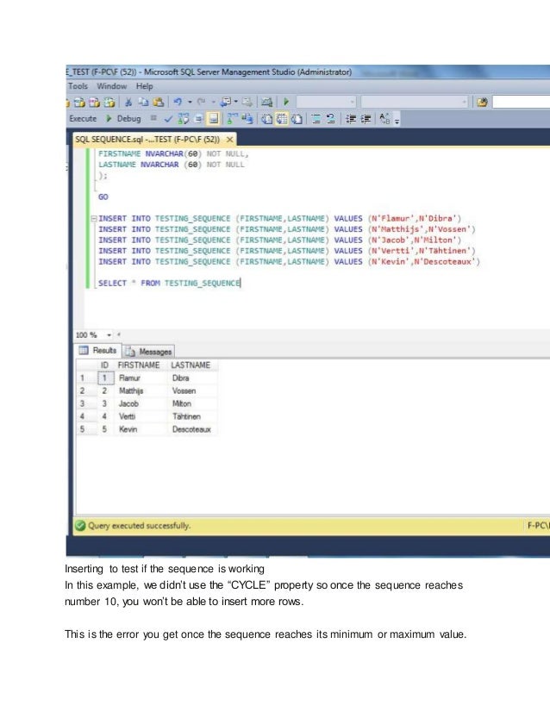
Task: Collapse the INSERT INTO statement block
Action: tap(93, 218)
